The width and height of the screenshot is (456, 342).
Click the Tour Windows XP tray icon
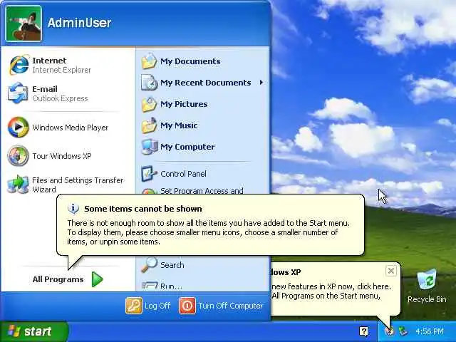[389, 331]
